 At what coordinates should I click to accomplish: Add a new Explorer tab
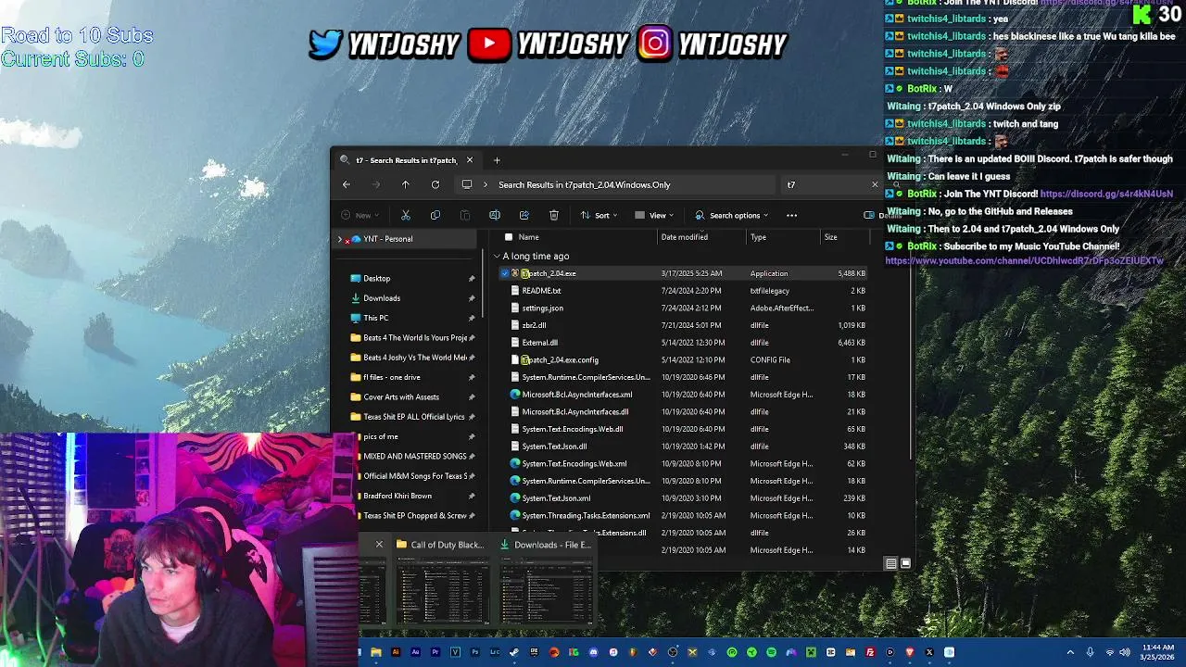(x=497, y=160)
